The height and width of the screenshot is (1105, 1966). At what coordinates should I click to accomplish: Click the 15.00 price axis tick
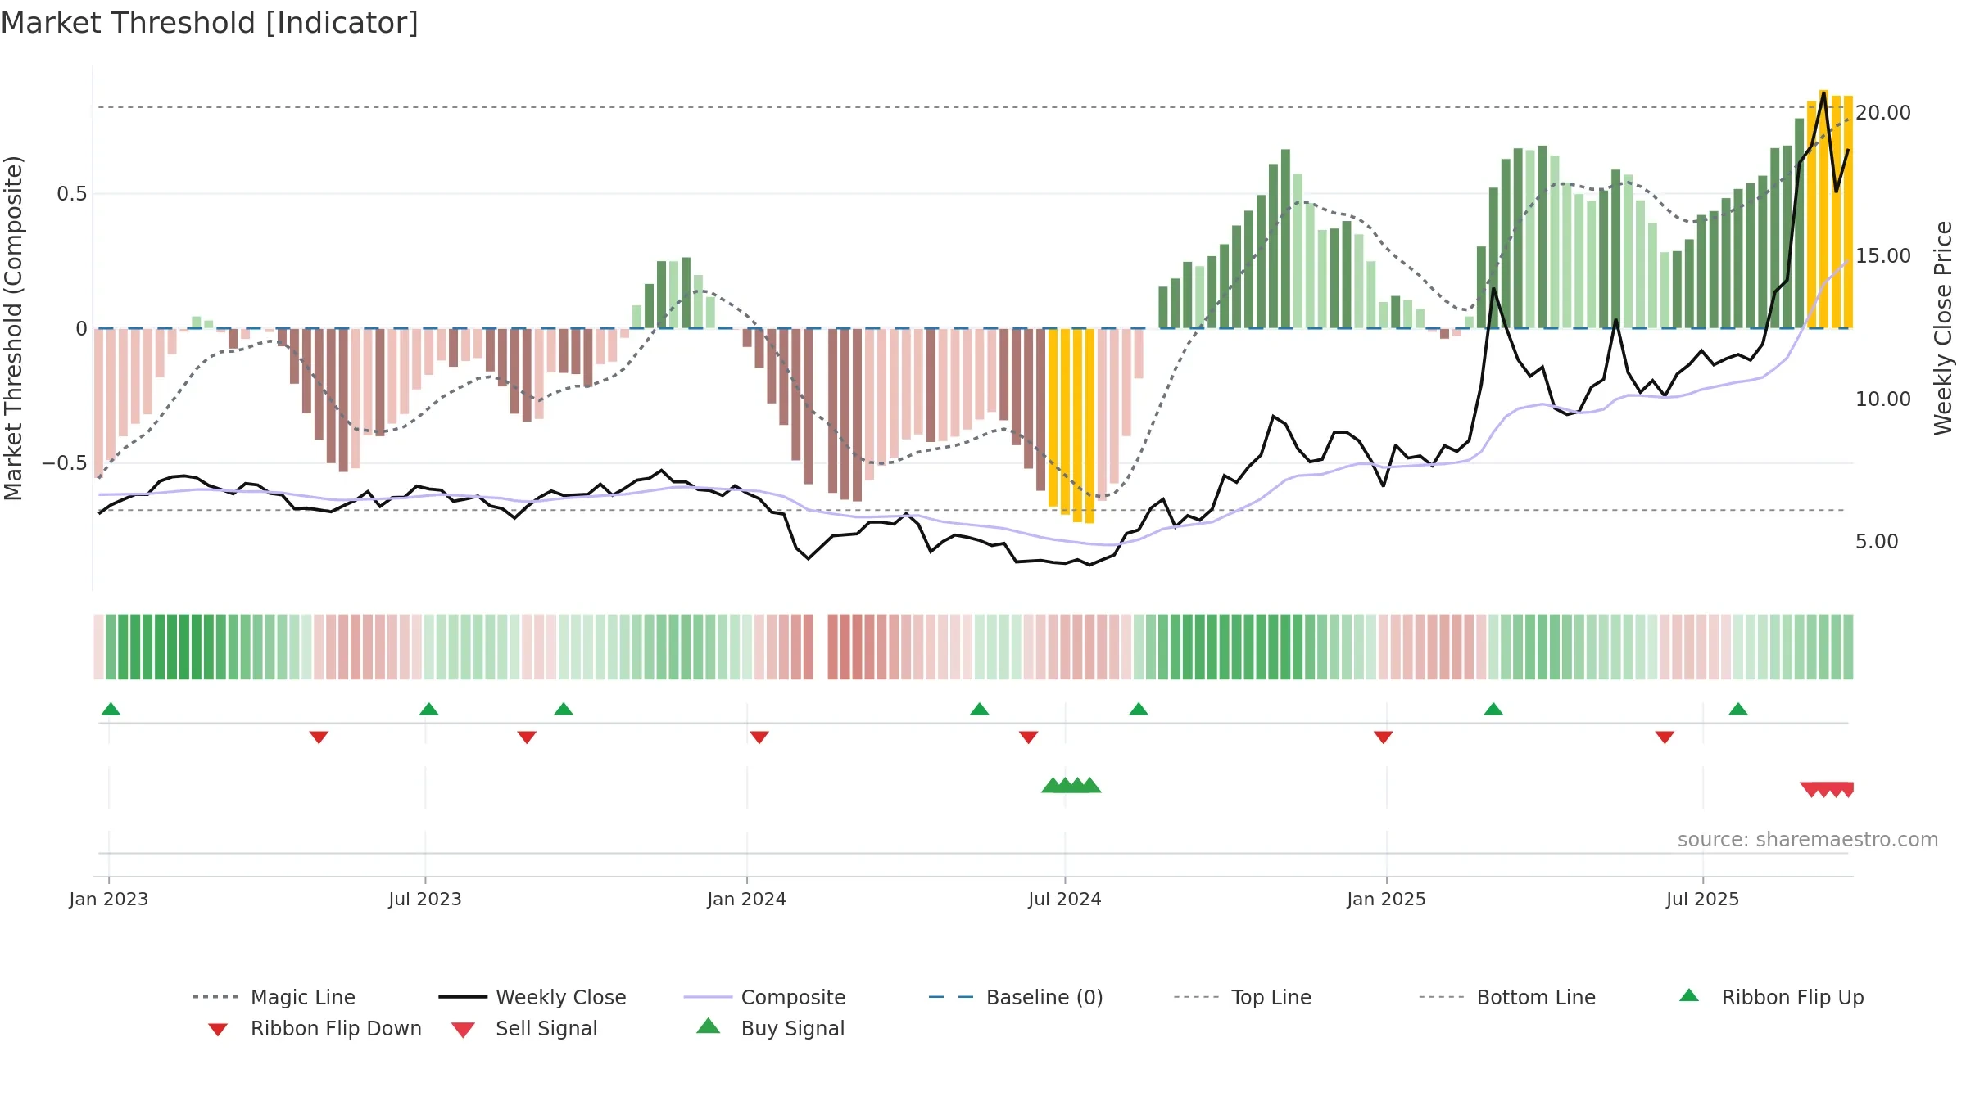coord(1883,256)
